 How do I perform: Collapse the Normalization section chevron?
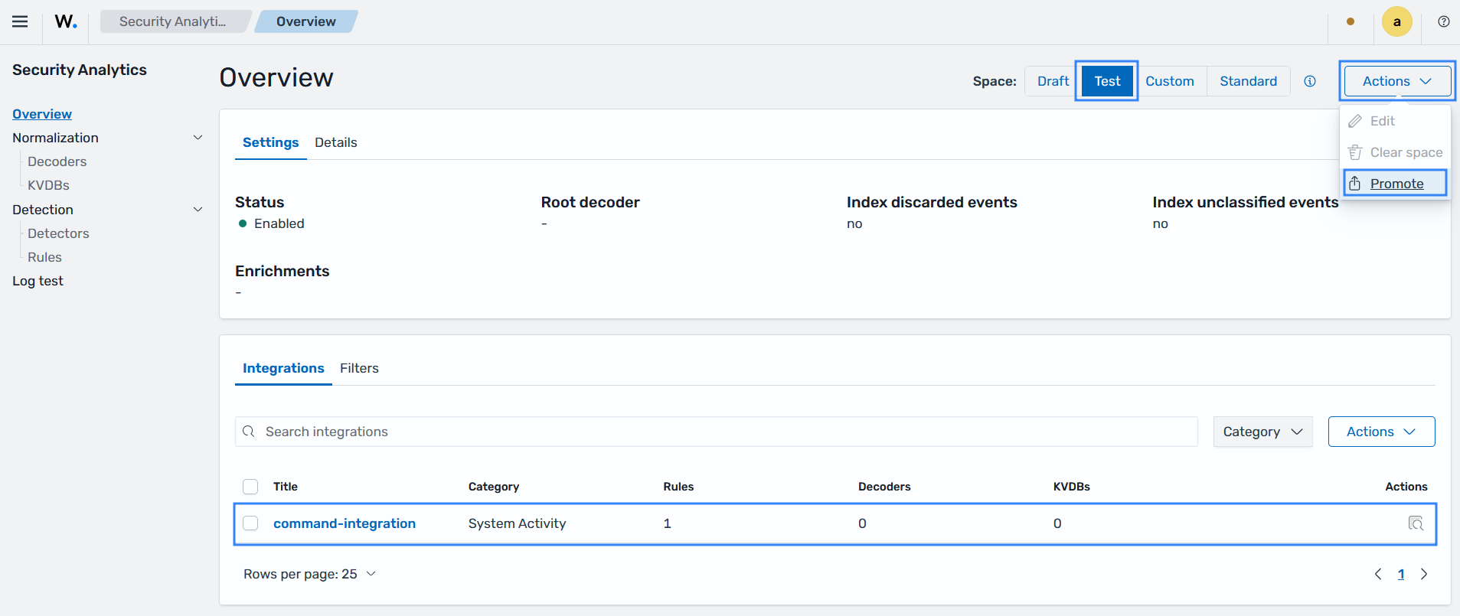tap(198, 138)
